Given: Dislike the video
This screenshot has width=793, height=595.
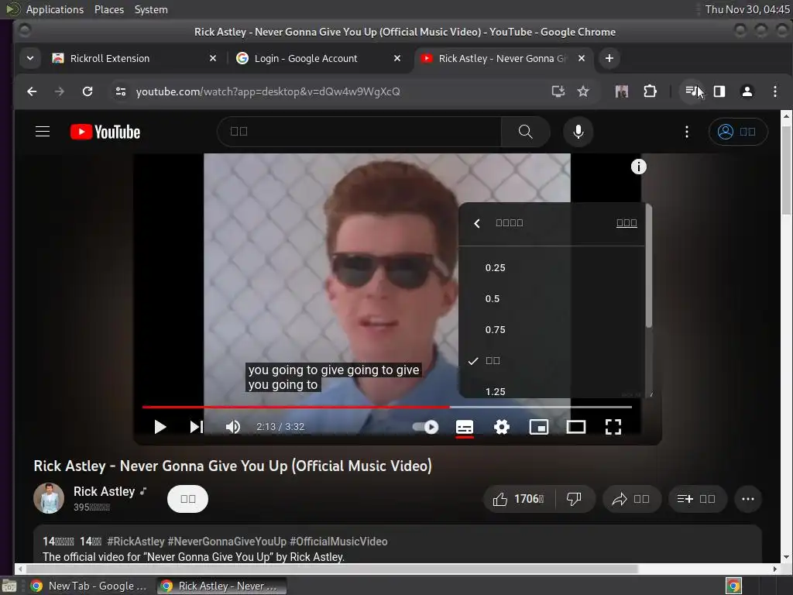Looking at the screenshot, I should tap(574, 499).
